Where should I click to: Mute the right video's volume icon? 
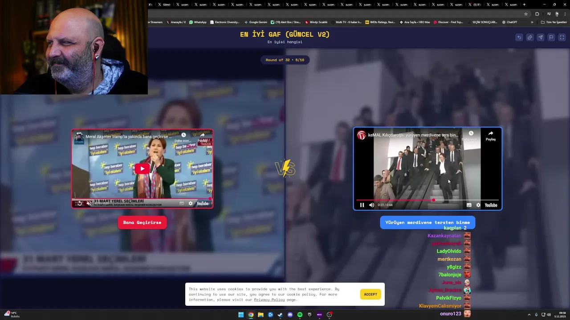pos(372,205)
